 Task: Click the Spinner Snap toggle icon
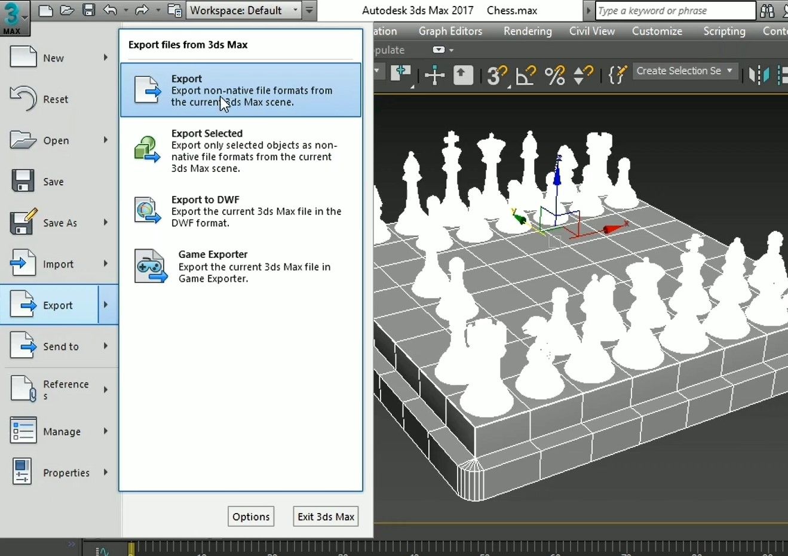[582, 75]
